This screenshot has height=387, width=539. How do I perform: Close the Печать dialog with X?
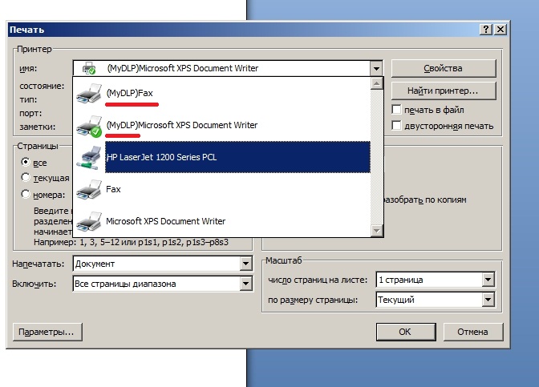click(500, 30)
